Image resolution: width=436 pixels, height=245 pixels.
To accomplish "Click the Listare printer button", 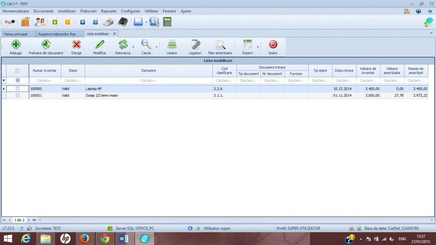I will pos(172,47).
